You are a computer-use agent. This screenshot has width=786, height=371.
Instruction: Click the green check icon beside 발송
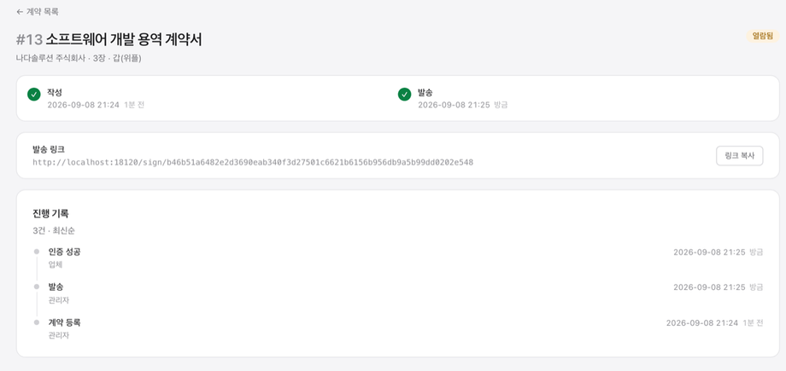404,94
